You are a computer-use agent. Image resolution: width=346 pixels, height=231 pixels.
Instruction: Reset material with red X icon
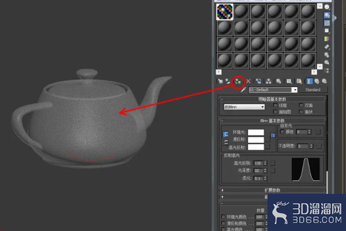click(248, 82)
